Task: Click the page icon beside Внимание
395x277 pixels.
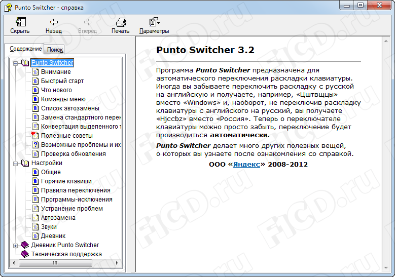Action: 35,72
